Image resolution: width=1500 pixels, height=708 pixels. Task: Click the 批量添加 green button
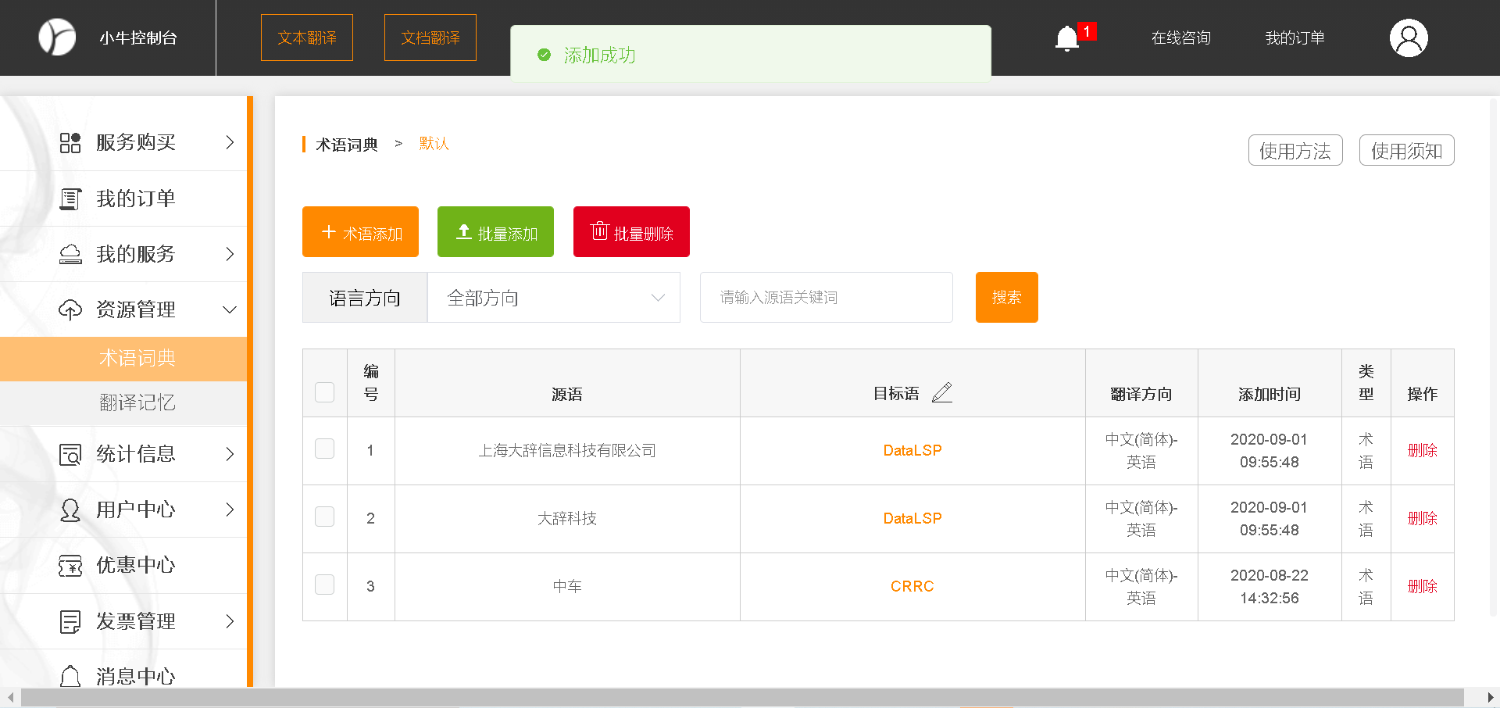495,232
